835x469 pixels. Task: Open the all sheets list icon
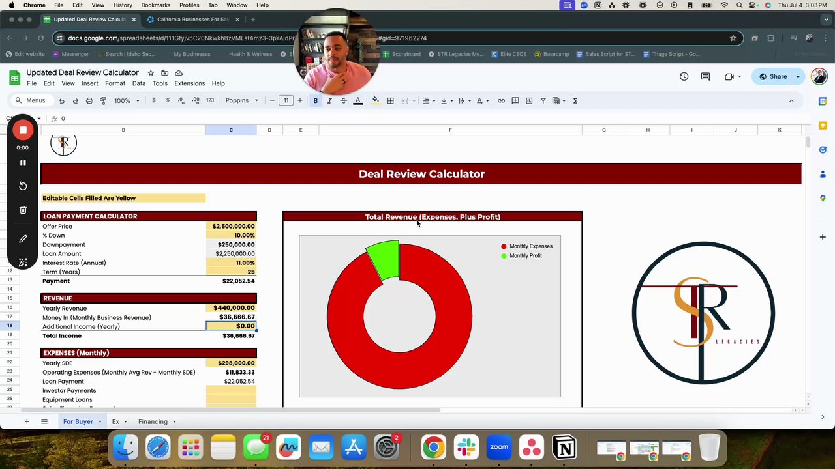tap(44, 421)
